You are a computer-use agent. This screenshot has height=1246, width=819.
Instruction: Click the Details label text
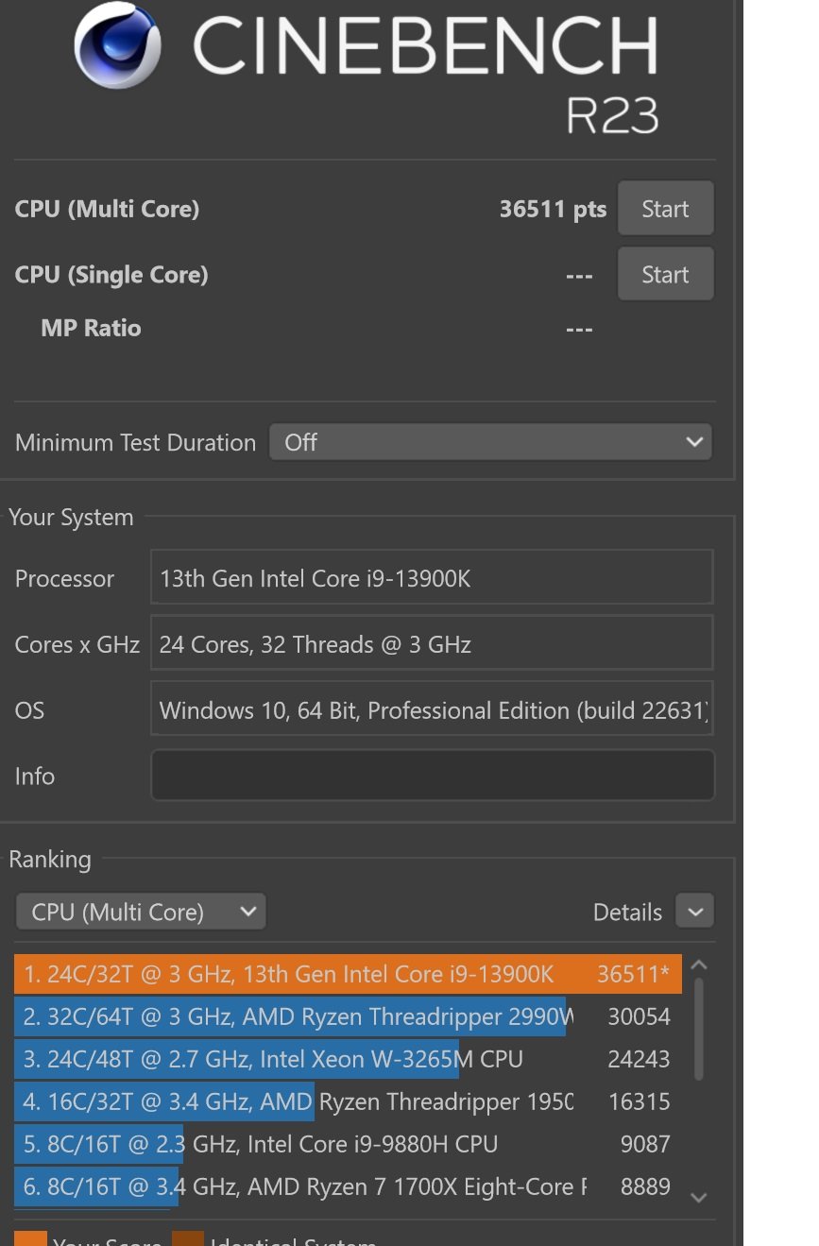click(627, 912)
